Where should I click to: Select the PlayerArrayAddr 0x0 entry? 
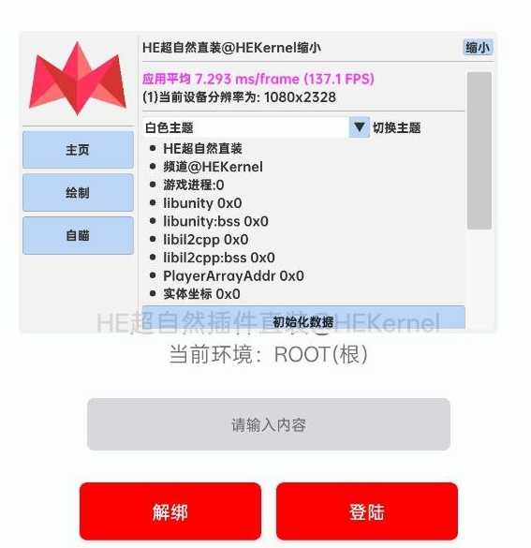(x=233, y=275)
